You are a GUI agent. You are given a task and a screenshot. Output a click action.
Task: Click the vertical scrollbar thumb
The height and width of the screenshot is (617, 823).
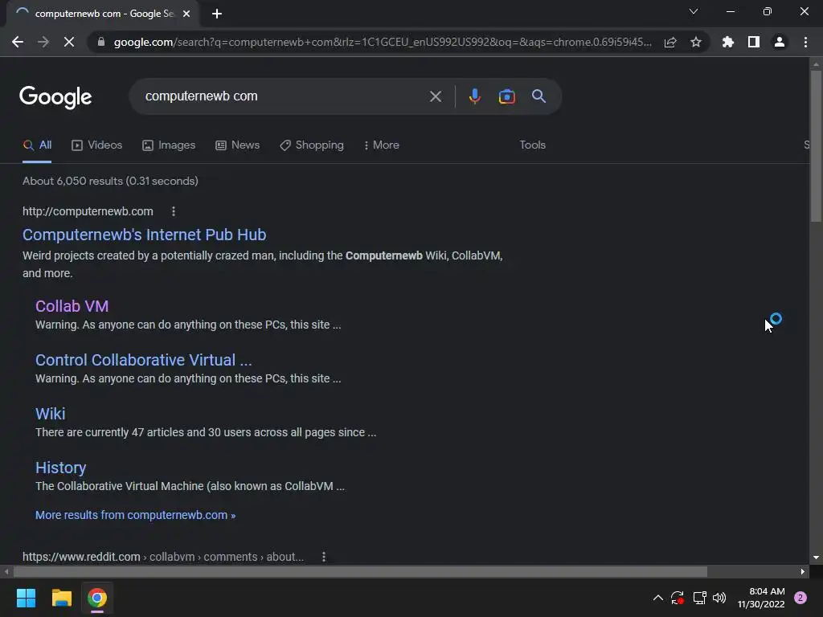(816, 146)
